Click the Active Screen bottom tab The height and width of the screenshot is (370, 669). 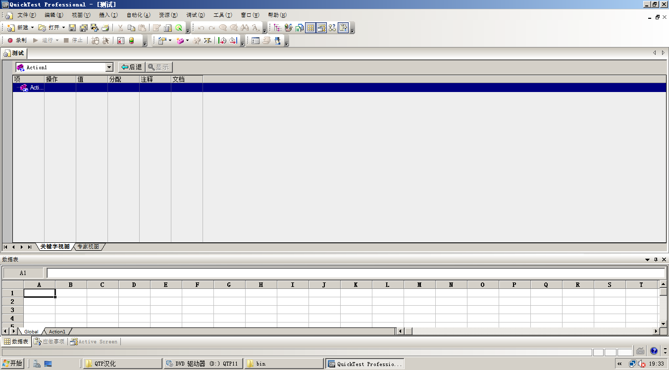pos(94,341)
